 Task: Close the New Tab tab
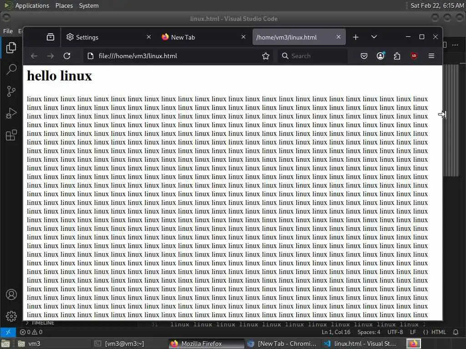pyautogui.click(x=243, y=37)
